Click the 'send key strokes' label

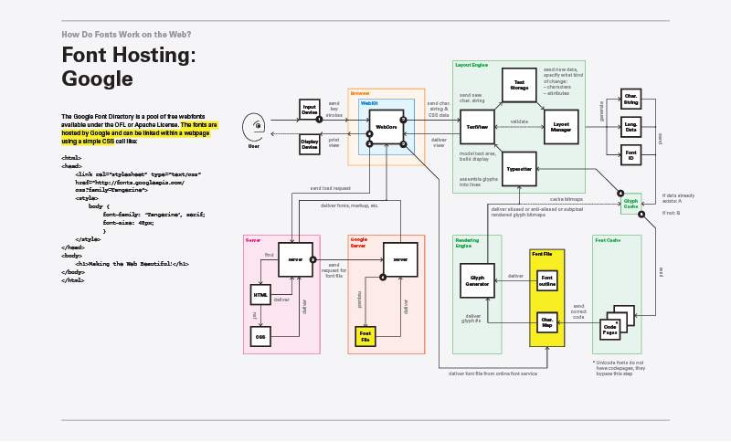(334, 109)
